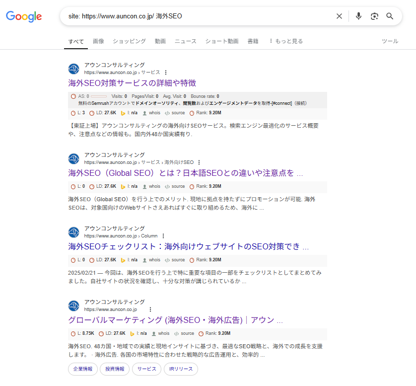Open Google Lens image search icon

pos(374,16)
